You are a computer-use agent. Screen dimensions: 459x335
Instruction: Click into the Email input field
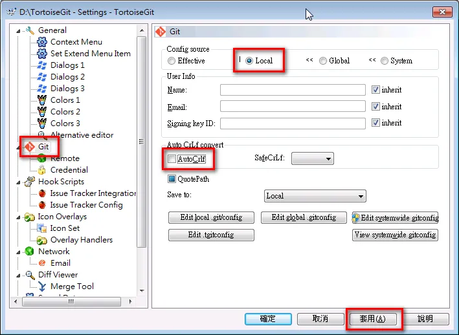point(293,107)
